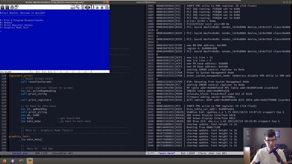Screen dimensions: 292x164
Task: Click the 'registers_print:' label in the code
Action: tap(21, 76)
